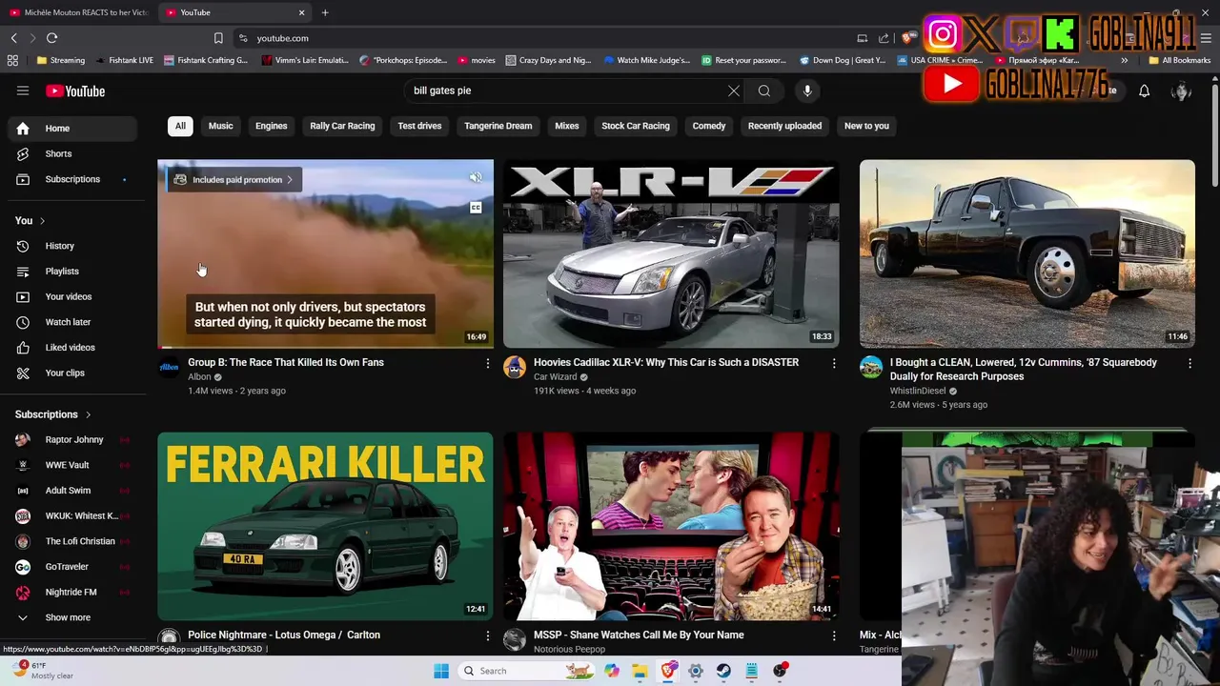Screen dimensions: 1220x686
Task: Clear the search box with the X
Action: [x=734, y=91]
